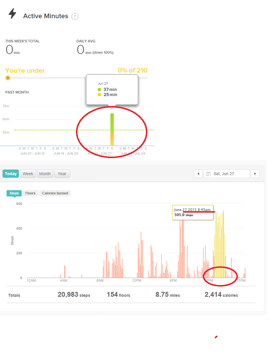
Task: Click the 'THIS WEEK'S TOTAL' label
Action: point(22,41)
